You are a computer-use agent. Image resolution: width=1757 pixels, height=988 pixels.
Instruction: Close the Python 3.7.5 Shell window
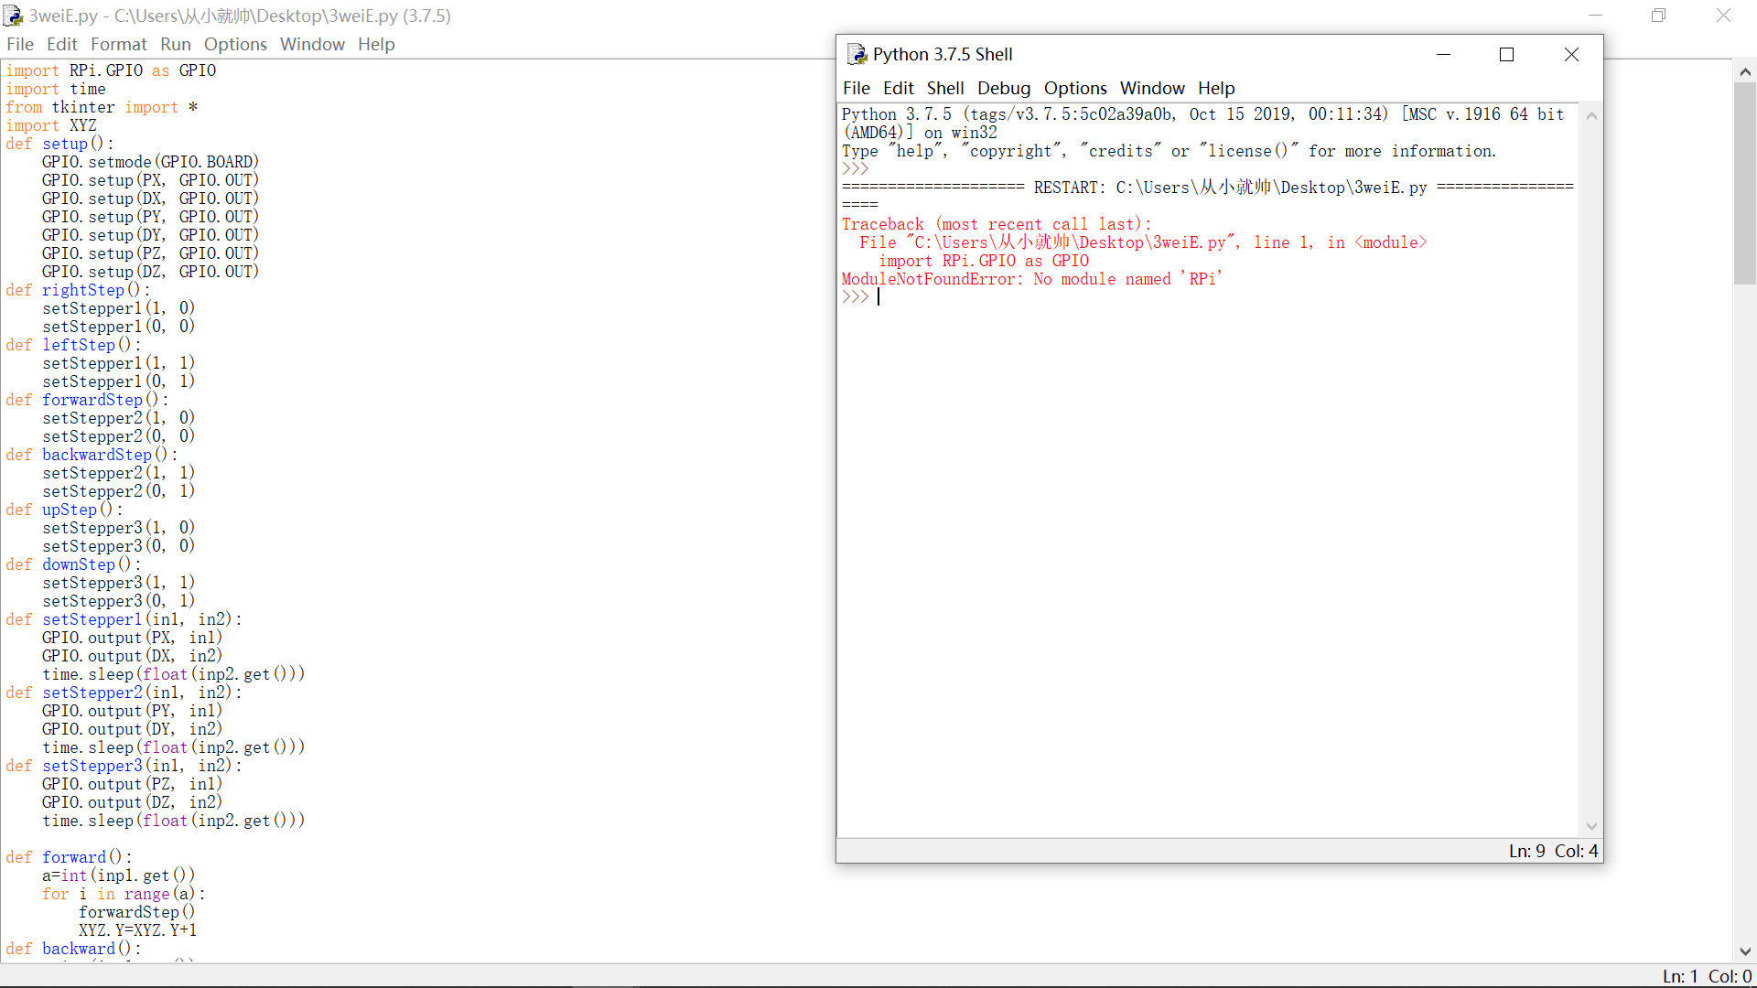click(1571, 55)
